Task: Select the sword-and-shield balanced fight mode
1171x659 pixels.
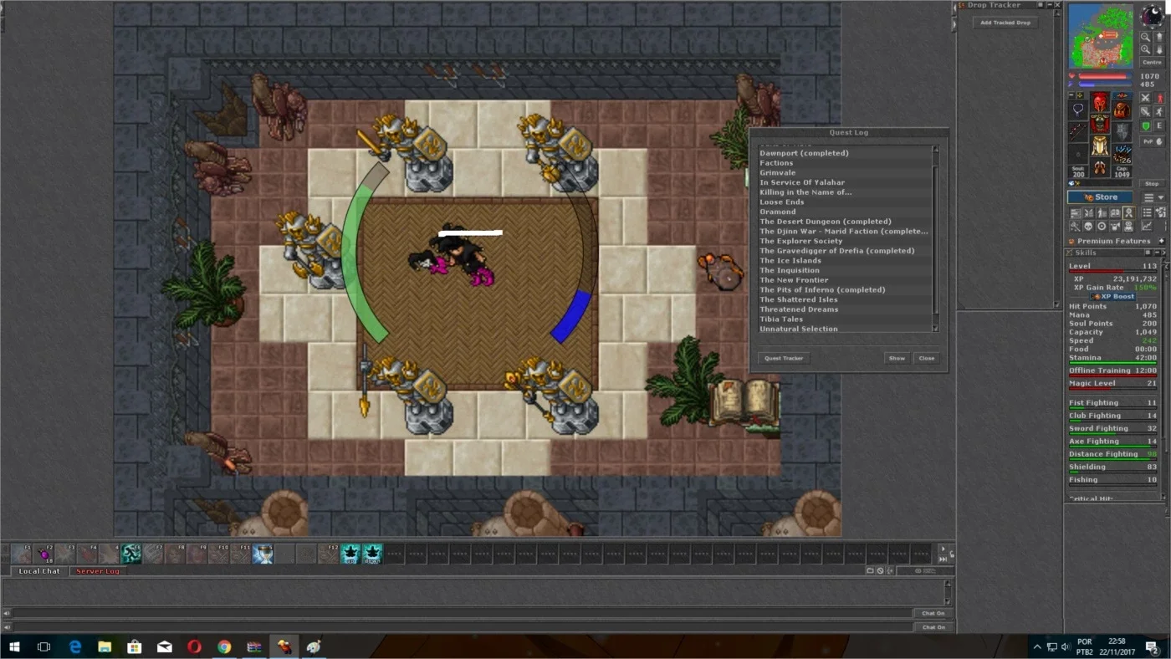Action: pos(1146,111)
